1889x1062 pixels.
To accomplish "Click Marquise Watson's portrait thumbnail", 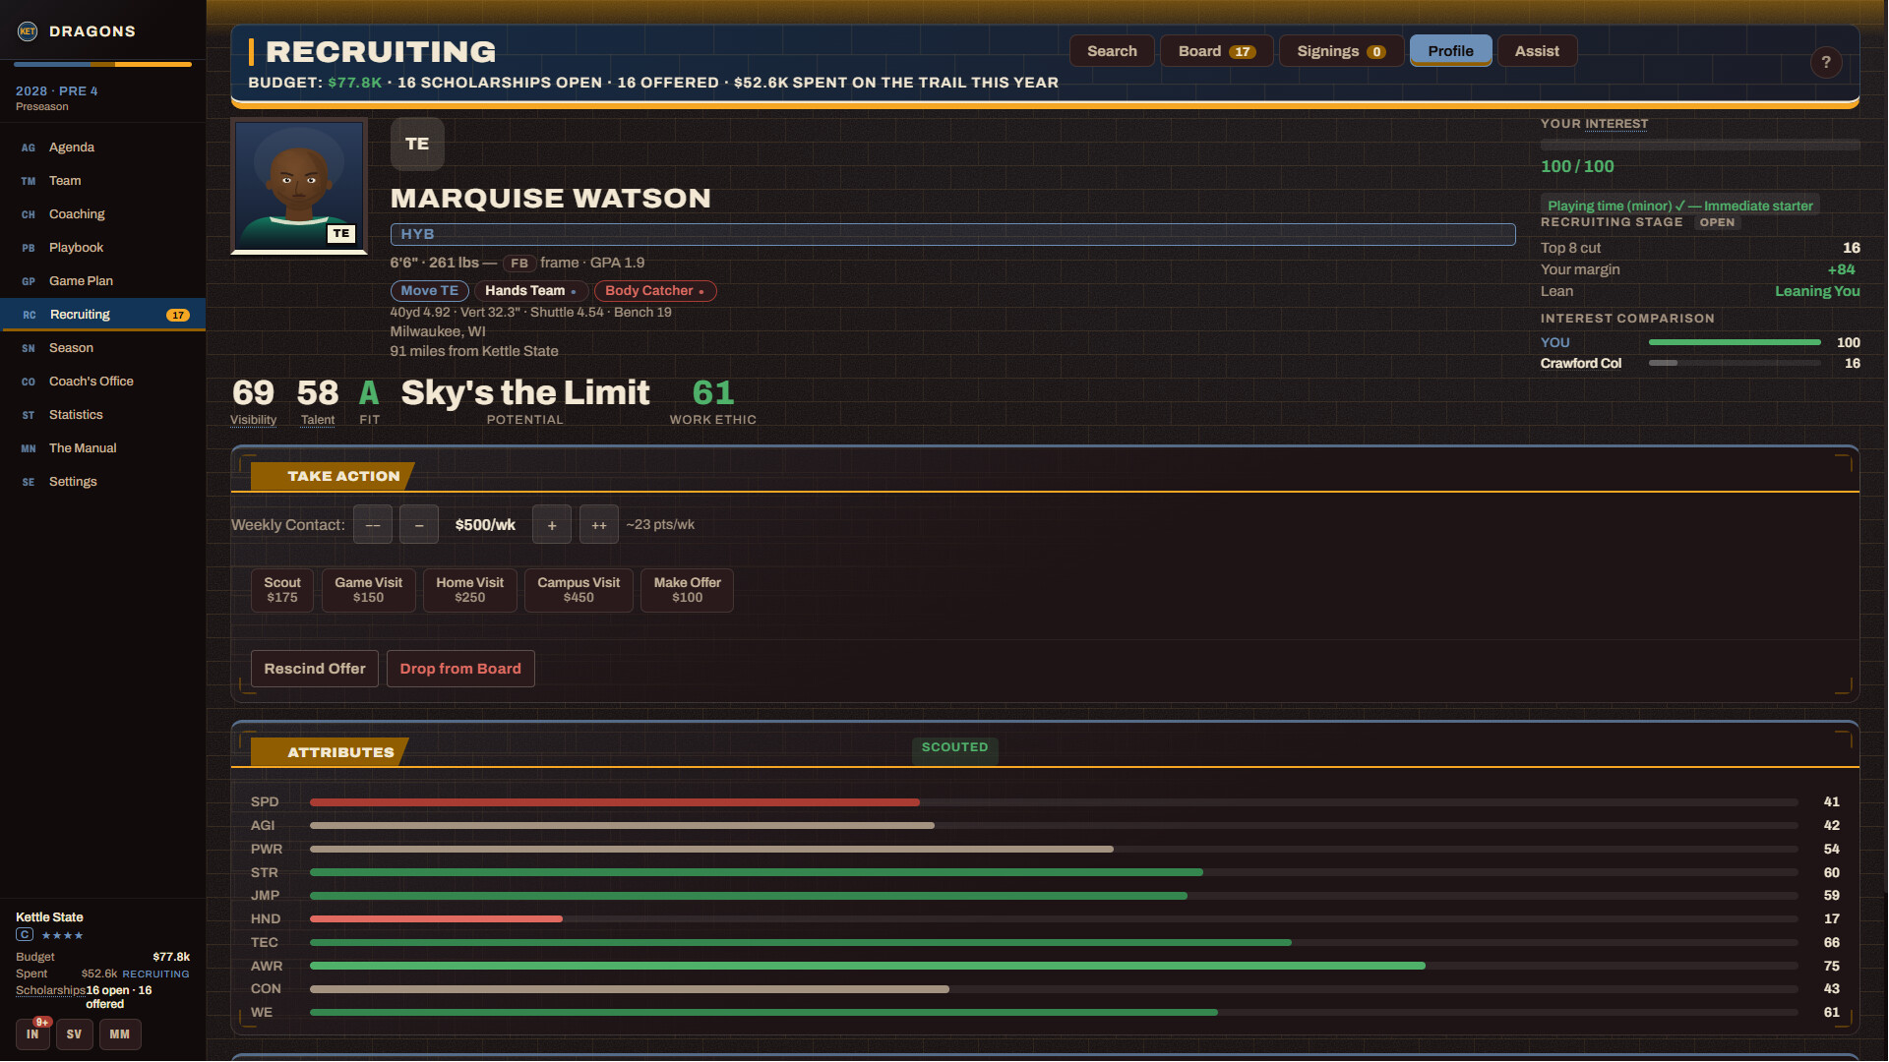I will [299, 185].
